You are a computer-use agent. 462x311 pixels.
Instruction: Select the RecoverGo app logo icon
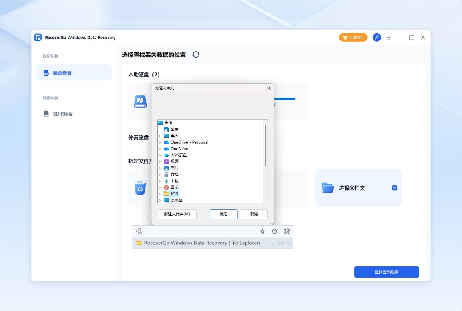(39, 37)
